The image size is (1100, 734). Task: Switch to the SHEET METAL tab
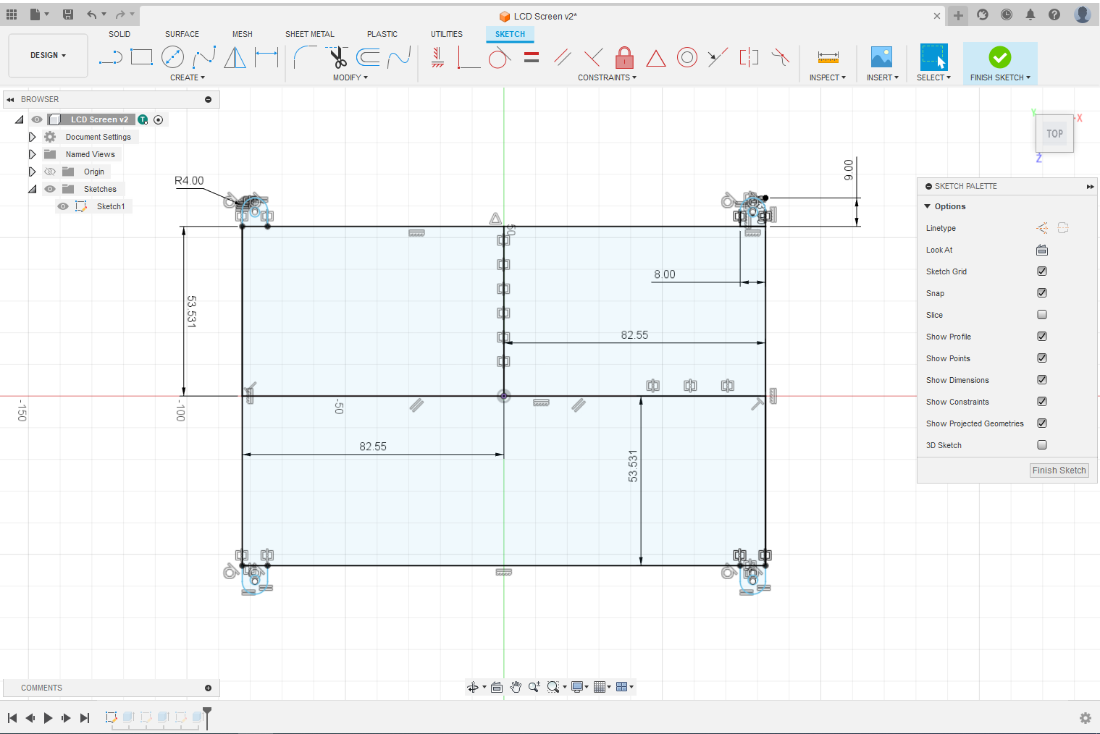309,34
